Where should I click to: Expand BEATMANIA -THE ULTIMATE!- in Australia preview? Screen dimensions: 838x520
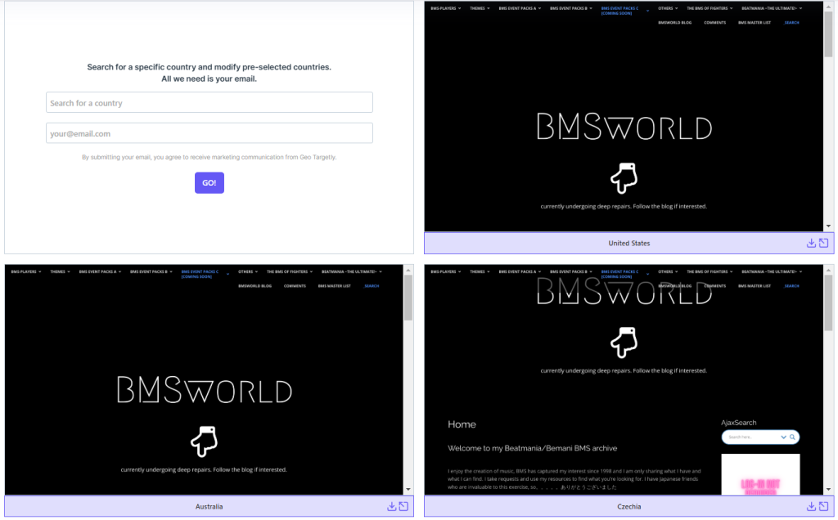pos(352,271)
